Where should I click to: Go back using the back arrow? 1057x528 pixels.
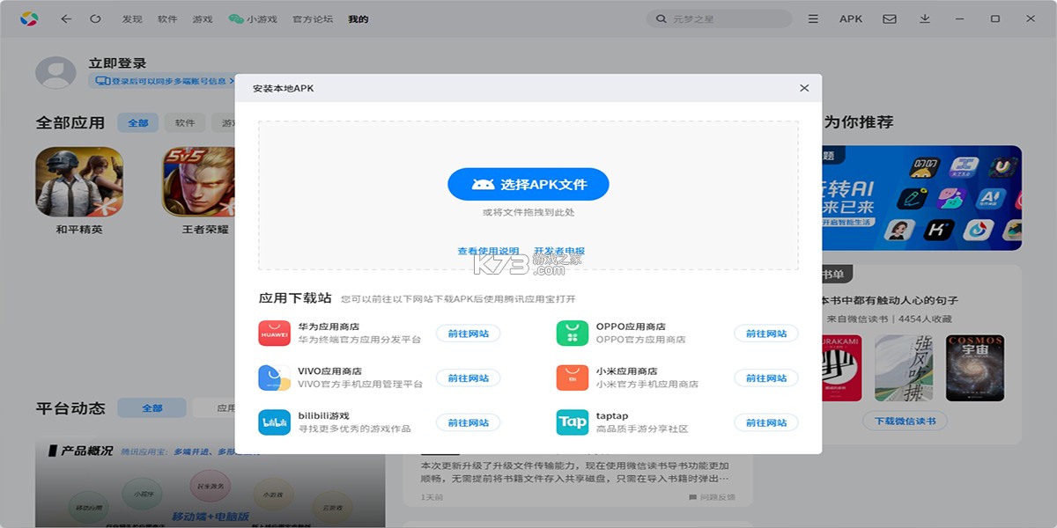66,18
